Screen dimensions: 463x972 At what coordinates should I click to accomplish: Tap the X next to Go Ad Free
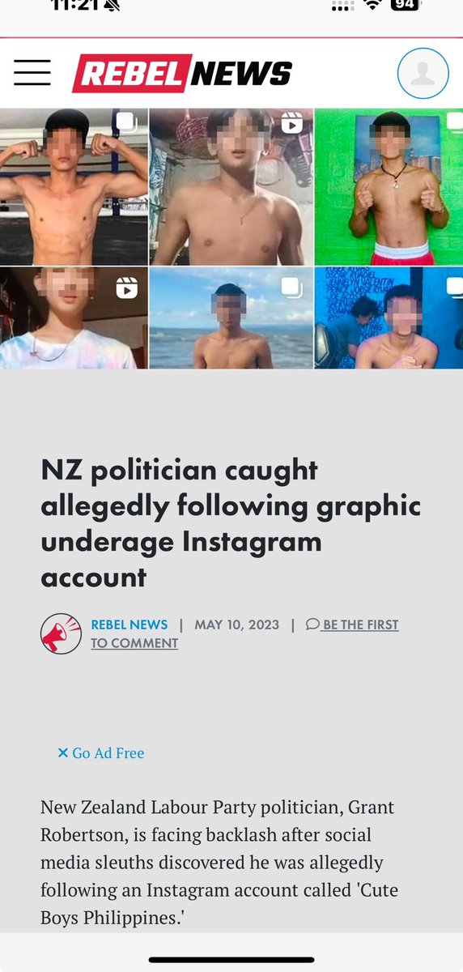(63, 753)
